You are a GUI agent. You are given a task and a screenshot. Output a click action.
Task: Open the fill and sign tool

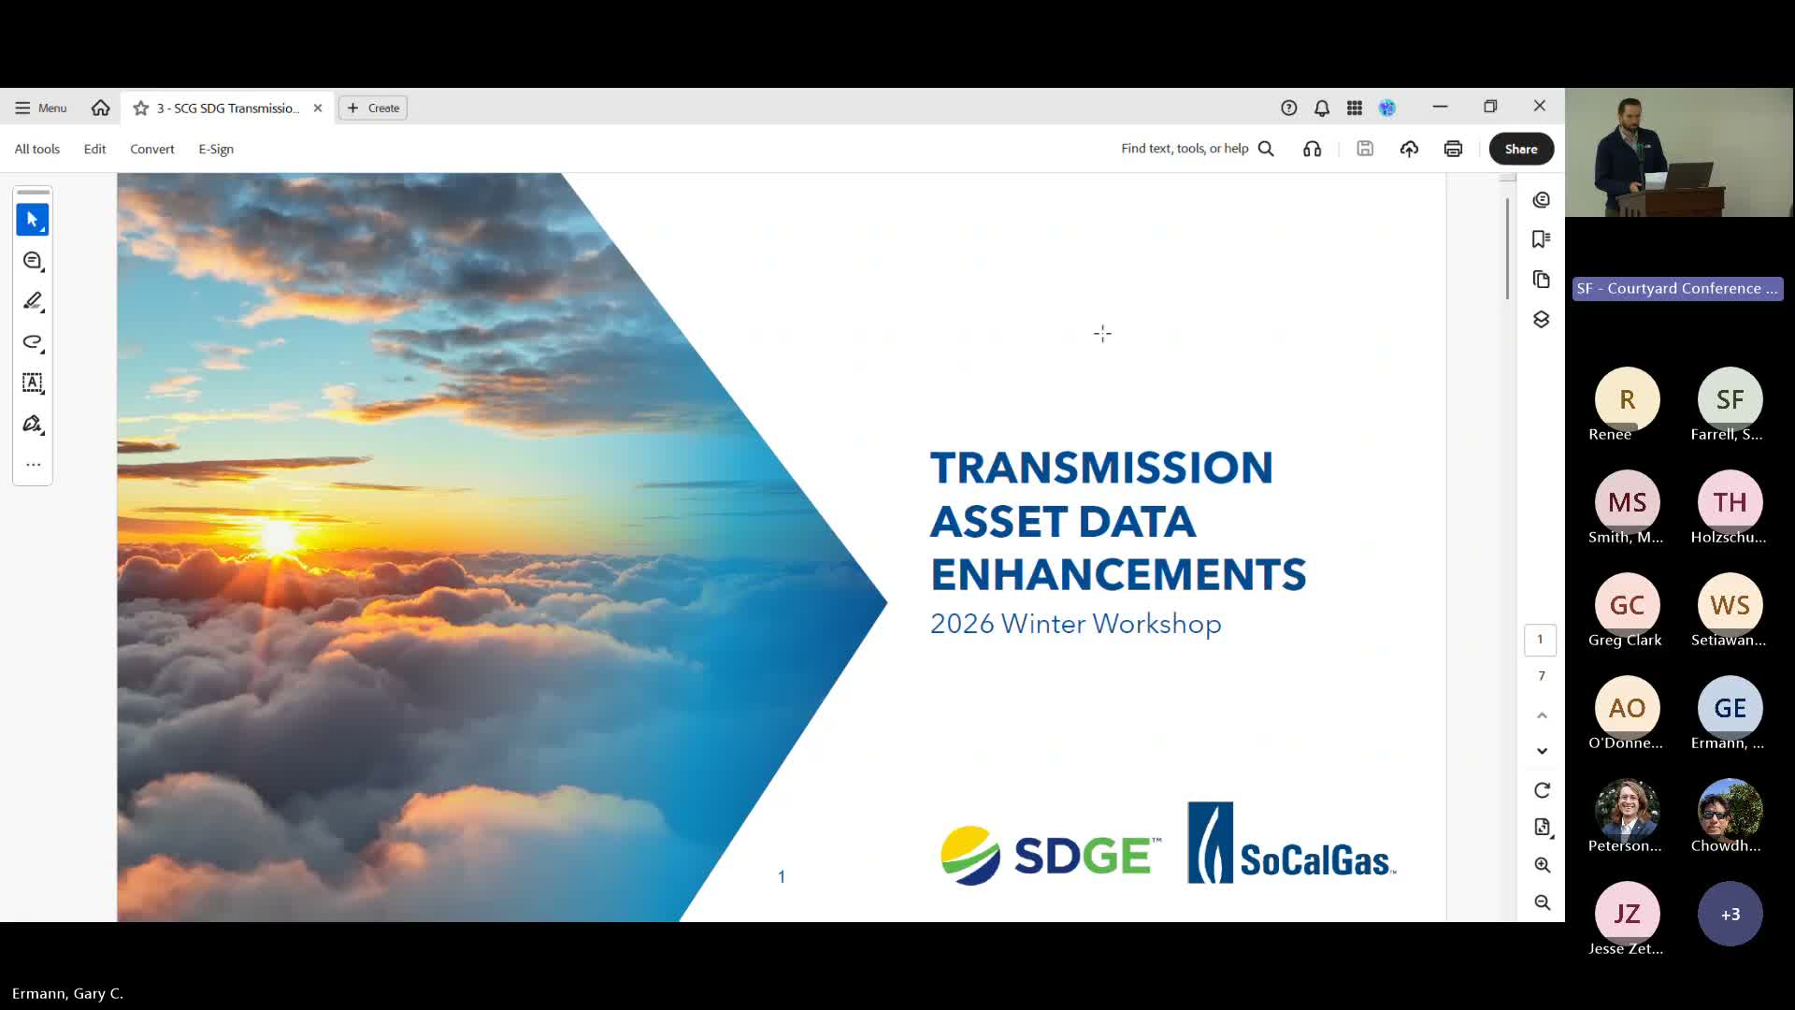[x=33, y=424]
